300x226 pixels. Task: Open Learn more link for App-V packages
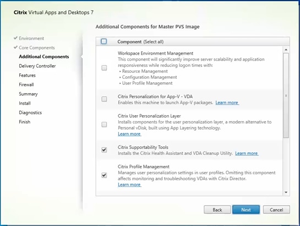pyautogui.click(x=227, y=103)
